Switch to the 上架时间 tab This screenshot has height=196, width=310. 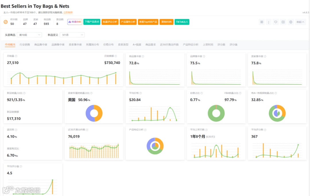(208, 45)
